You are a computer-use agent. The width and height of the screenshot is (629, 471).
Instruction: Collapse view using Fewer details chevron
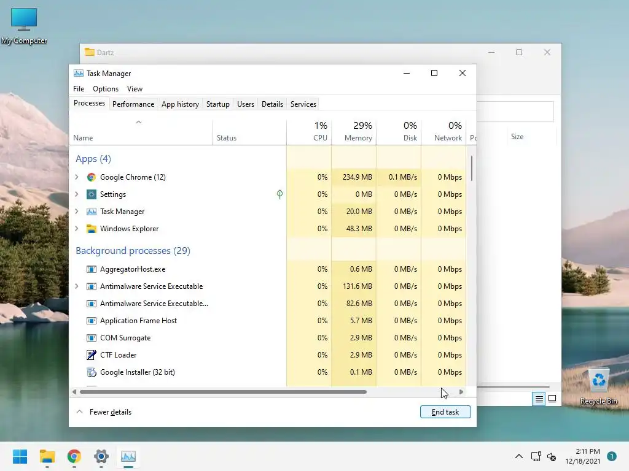(79, 412)
